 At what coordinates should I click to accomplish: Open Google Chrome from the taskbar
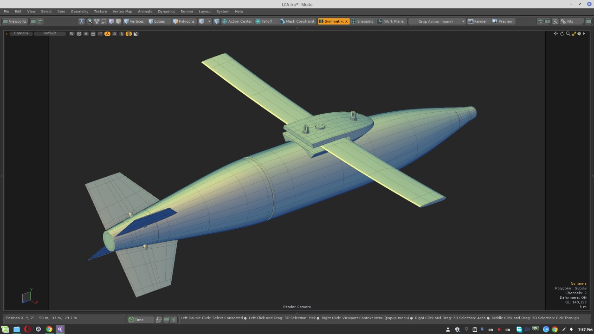point(49,329)
